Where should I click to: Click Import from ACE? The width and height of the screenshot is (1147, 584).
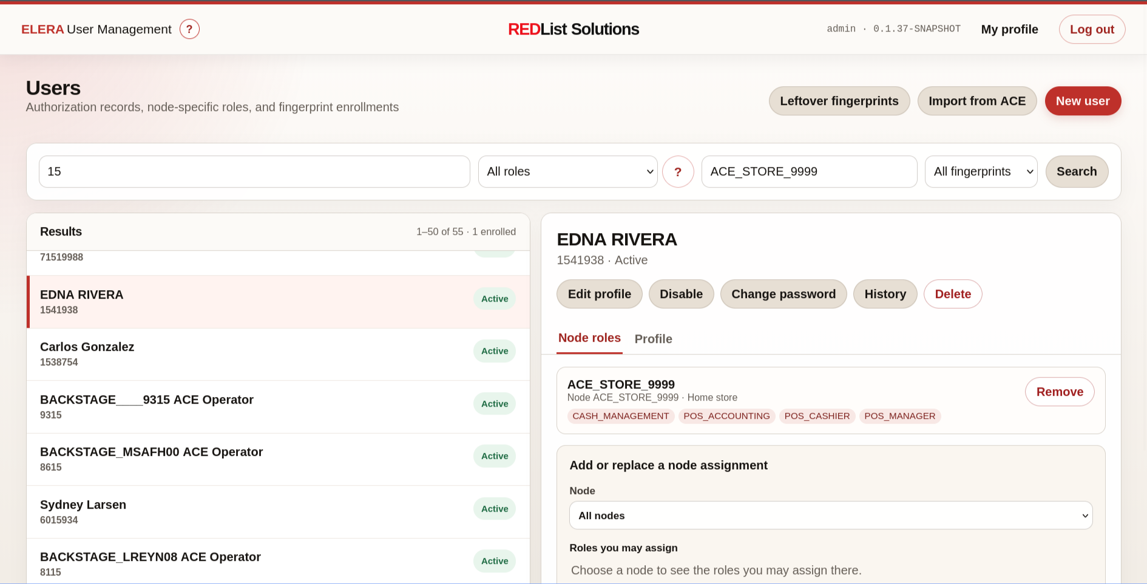click(976, 101)
